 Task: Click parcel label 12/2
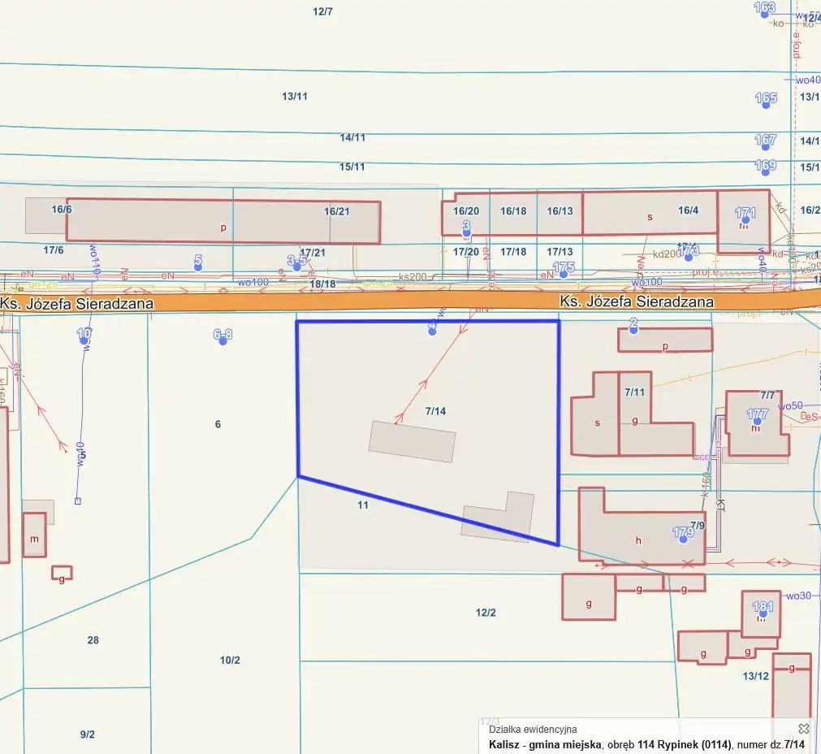click(x=486, y=613)
